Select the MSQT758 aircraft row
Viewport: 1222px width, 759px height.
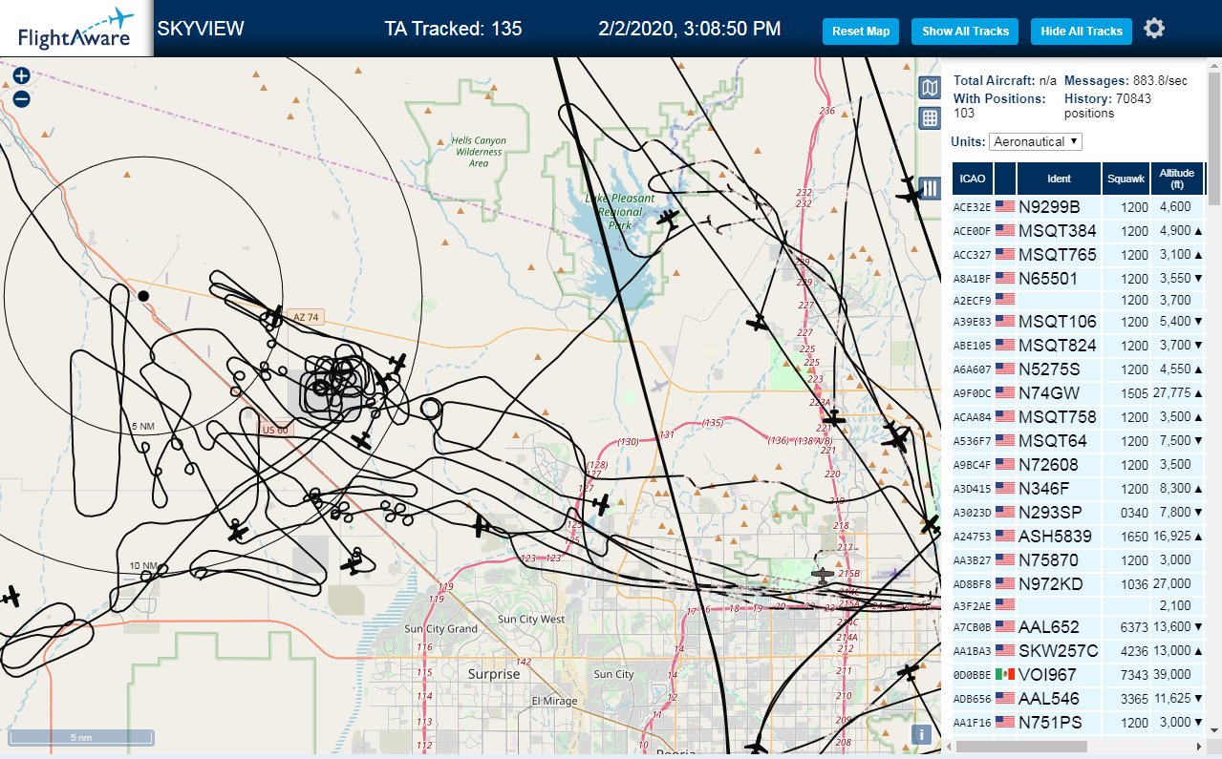(x=1079, y=417)
